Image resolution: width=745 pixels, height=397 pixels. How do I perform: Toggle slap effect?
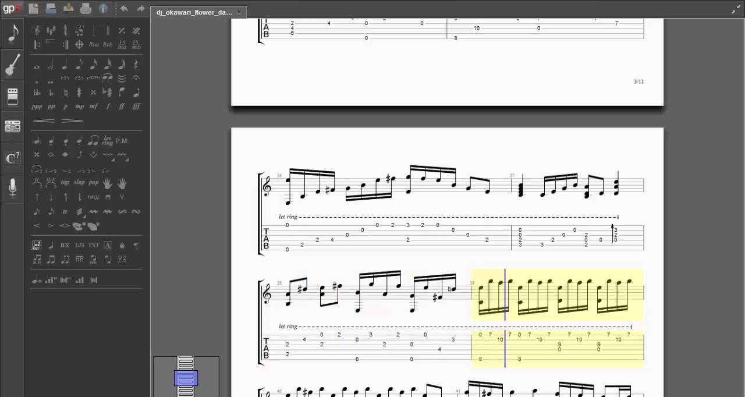pos(79,182)
